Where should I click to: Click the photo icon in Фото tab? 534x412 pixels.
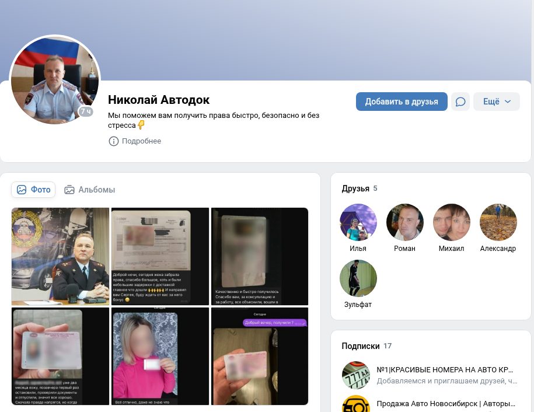click(x=22, y=190)
